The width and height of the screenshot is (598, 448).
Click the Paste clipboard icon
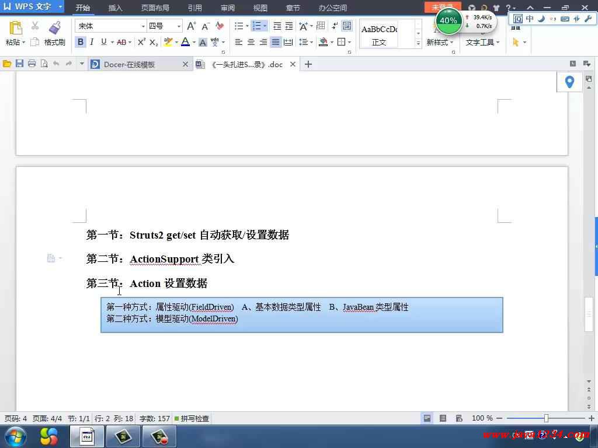tap(15, 28)
